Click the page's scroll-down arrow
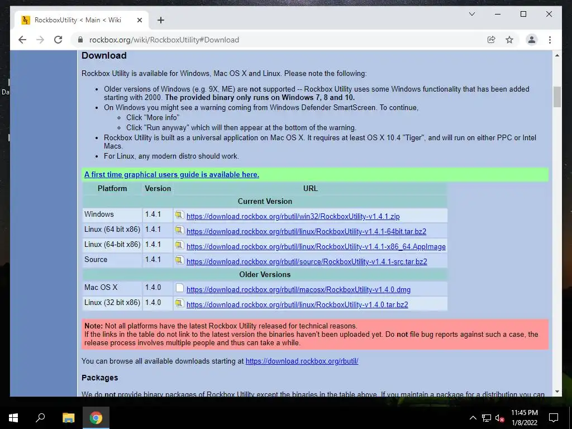This screenshot has height=429, width=572. [557, 392]
